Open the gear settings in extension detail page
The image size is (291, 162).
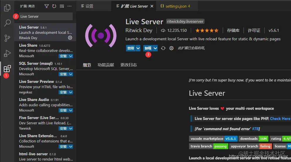[x=171, y=48]
